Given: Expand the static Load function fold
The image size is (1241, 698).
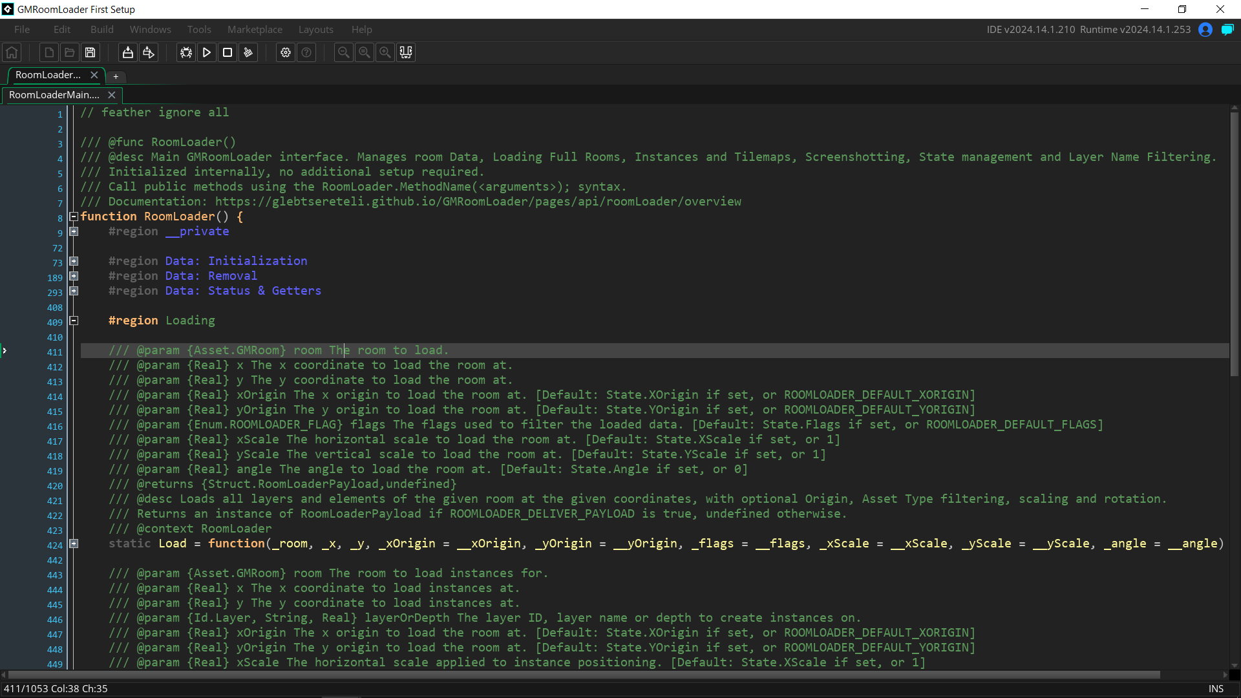Looking at the screenshot, I should (x=74, y=544).
